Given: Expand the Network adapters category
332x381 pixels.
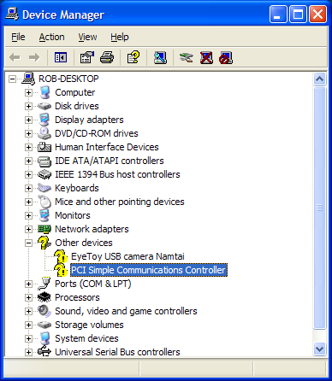Looking at the screenshot, I should (28, 229).
